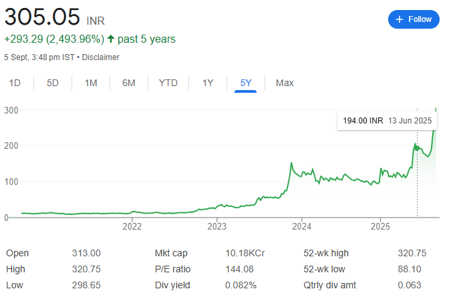Image resolution: width=469 pixels, height=301 pixels.
Task: Click the 2025 x-axis label
Action: point(380,226)
